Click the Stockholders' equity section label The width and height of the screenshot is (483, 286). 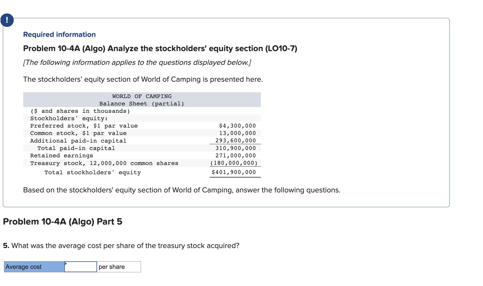(68, 118)
